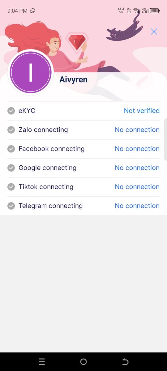
Task: Tap No connection beside Facebook
Action: click(x=137, y=149)
